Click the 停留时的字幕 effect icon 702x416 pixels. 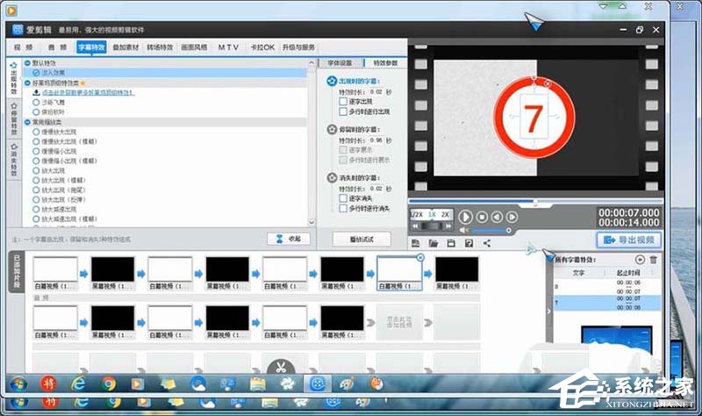(x=332, y=129)
